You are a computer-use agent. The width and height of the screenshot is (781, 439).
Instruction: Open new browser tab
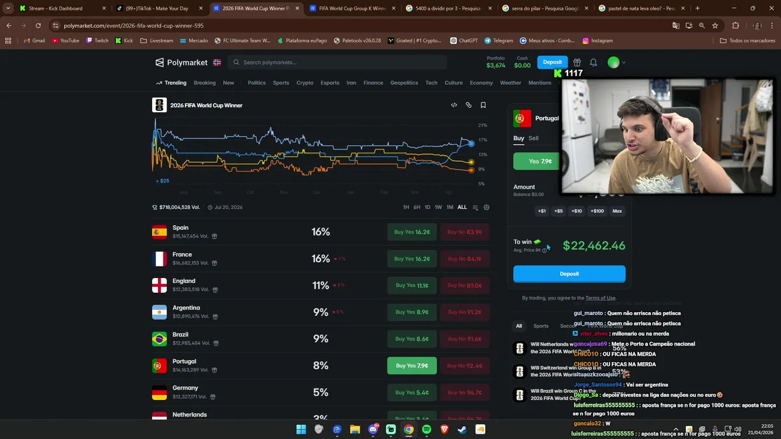(x=697, y=9)
